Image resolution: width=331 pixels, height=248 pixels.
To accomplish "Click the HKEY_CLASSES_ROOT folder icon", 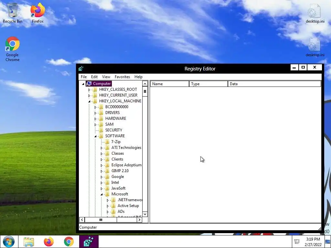I will point(95,89).
